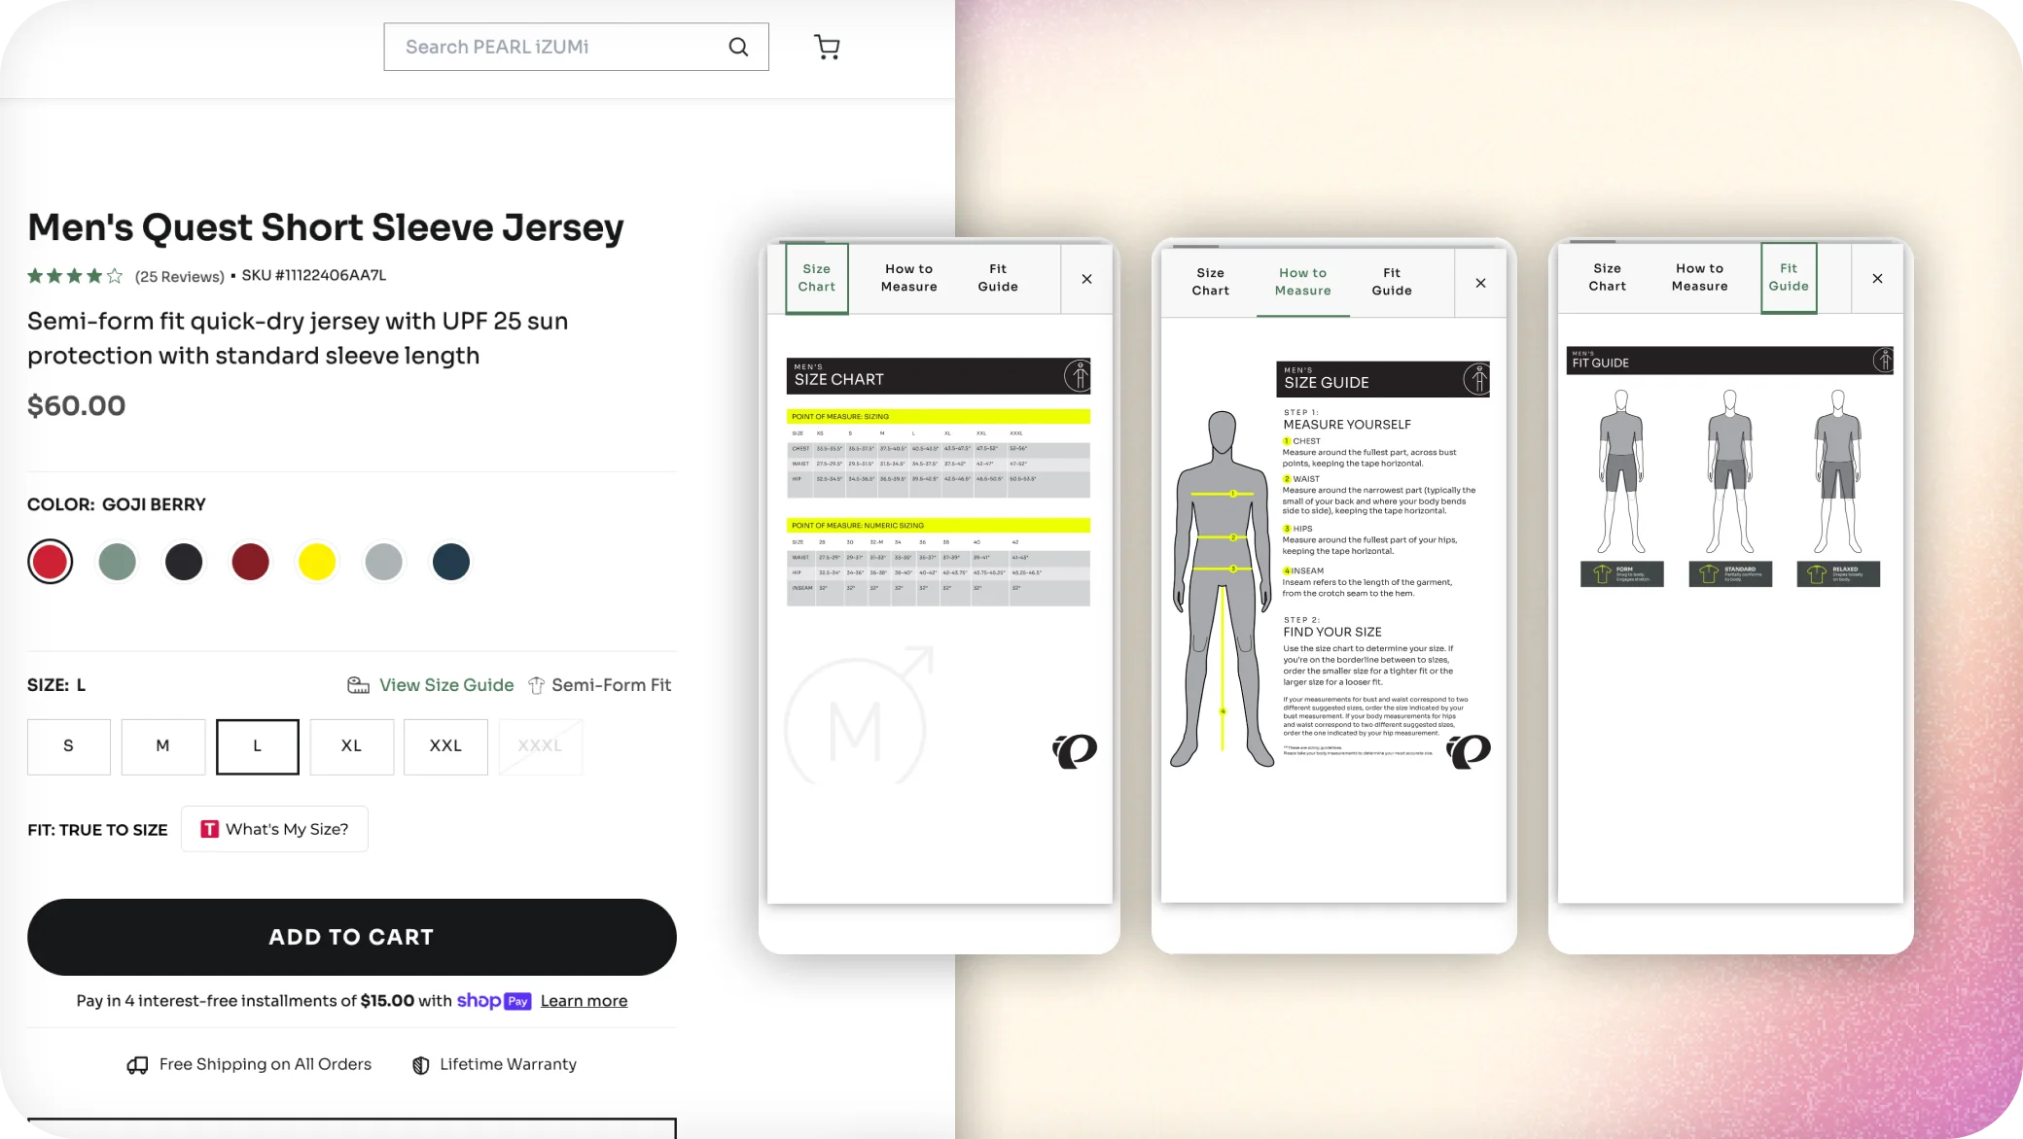The width and height of the screenshot is (2023, 1139).
Task: Close the How to Measure popup panel
Action: (1480, 283)
